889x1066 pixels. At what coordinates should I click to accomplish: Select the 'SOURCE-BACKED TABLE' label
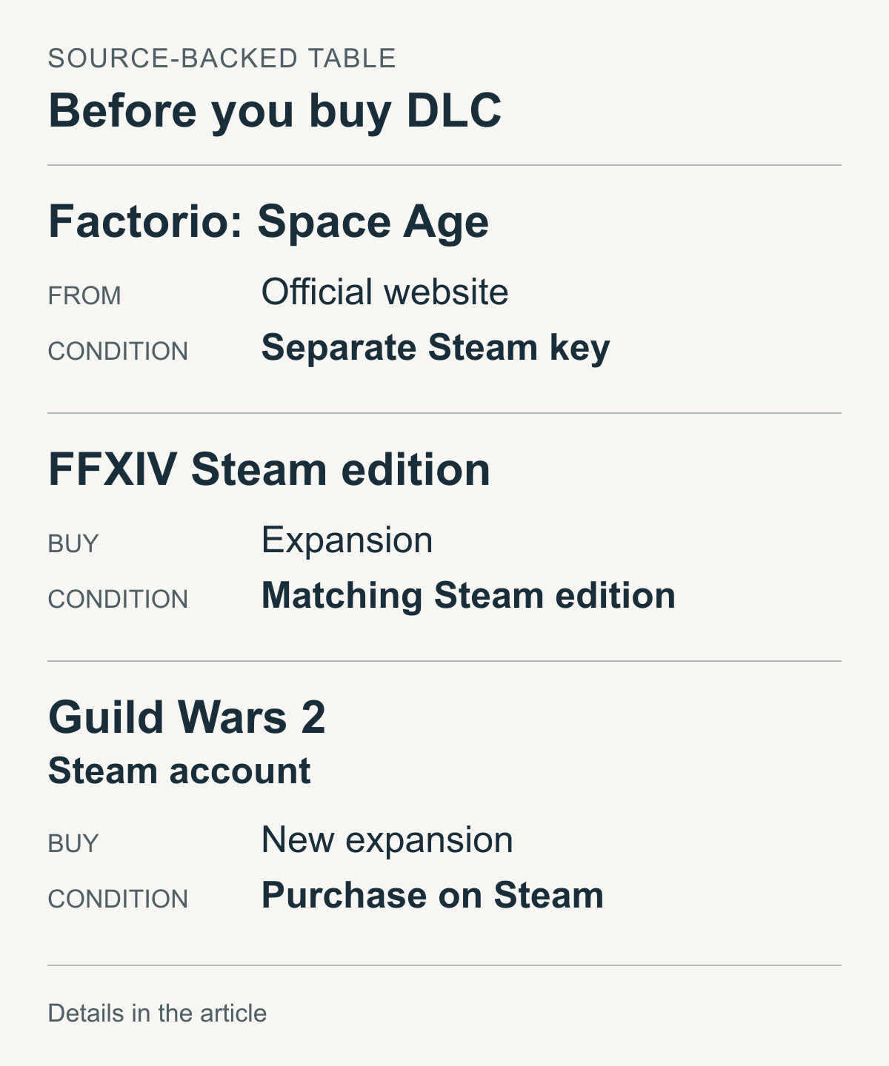click(x=222, y=58)
